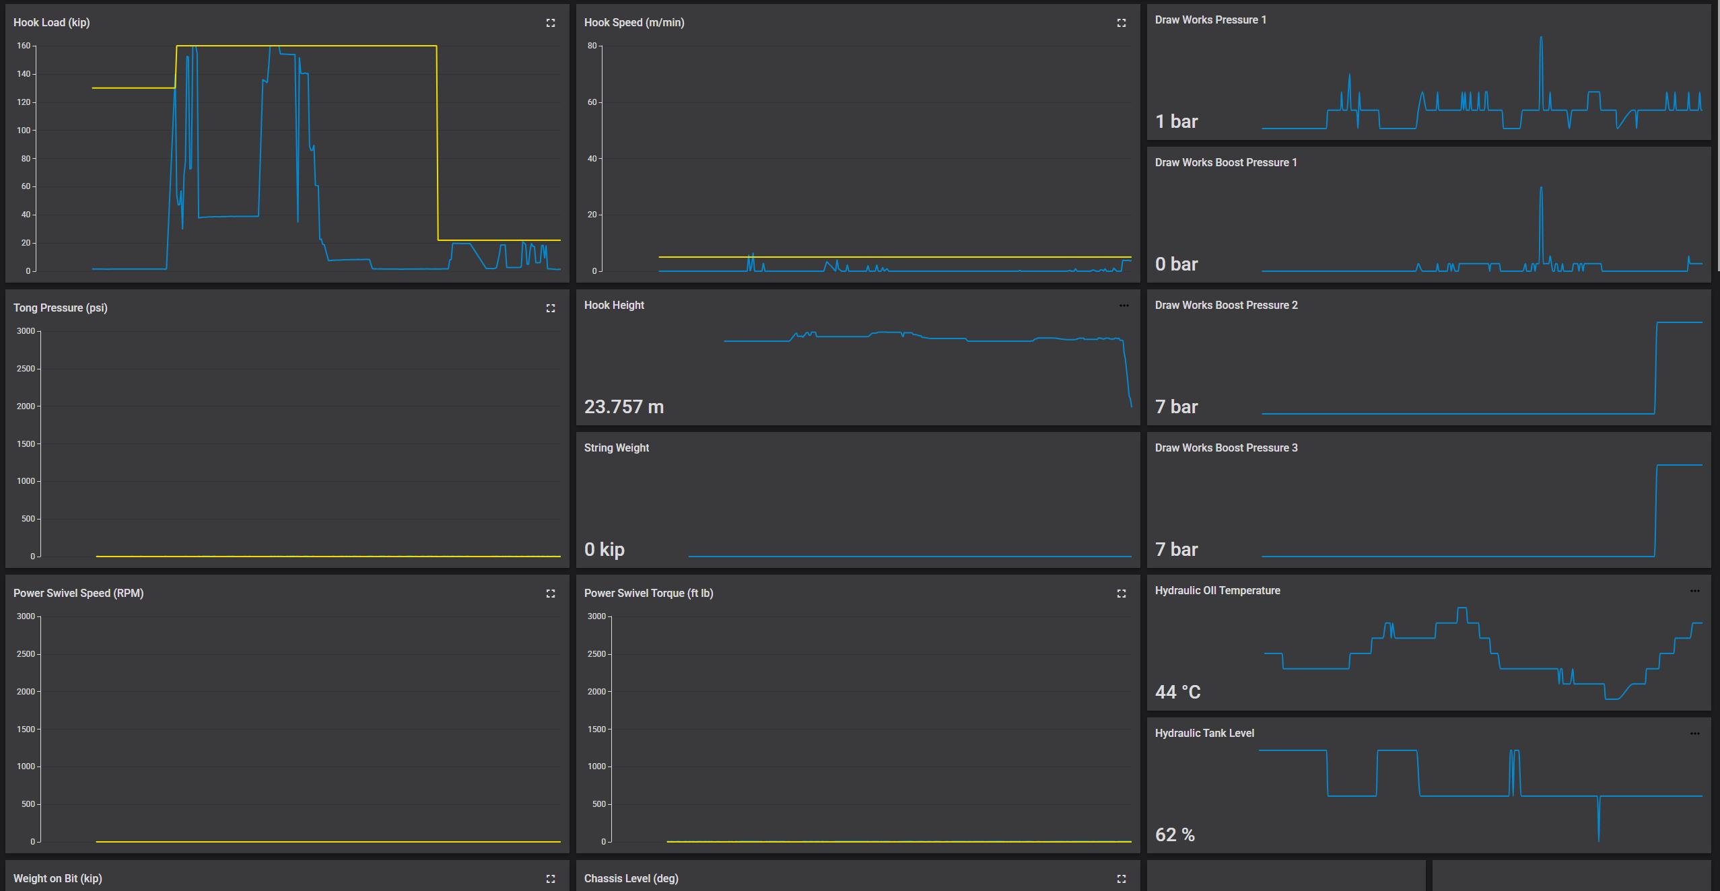Click the Hydraulic Tank Level title
Viewport: 1720px width, 891px height.
click(1205, 734)
